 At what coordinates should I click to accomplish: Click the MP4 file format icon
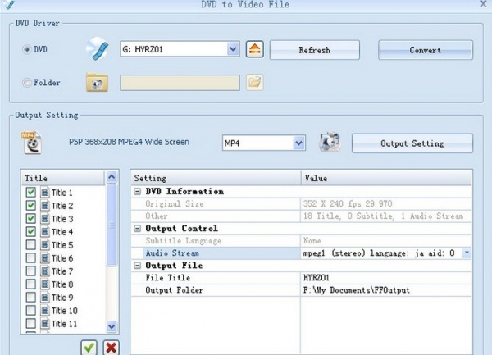pos(32,143)
